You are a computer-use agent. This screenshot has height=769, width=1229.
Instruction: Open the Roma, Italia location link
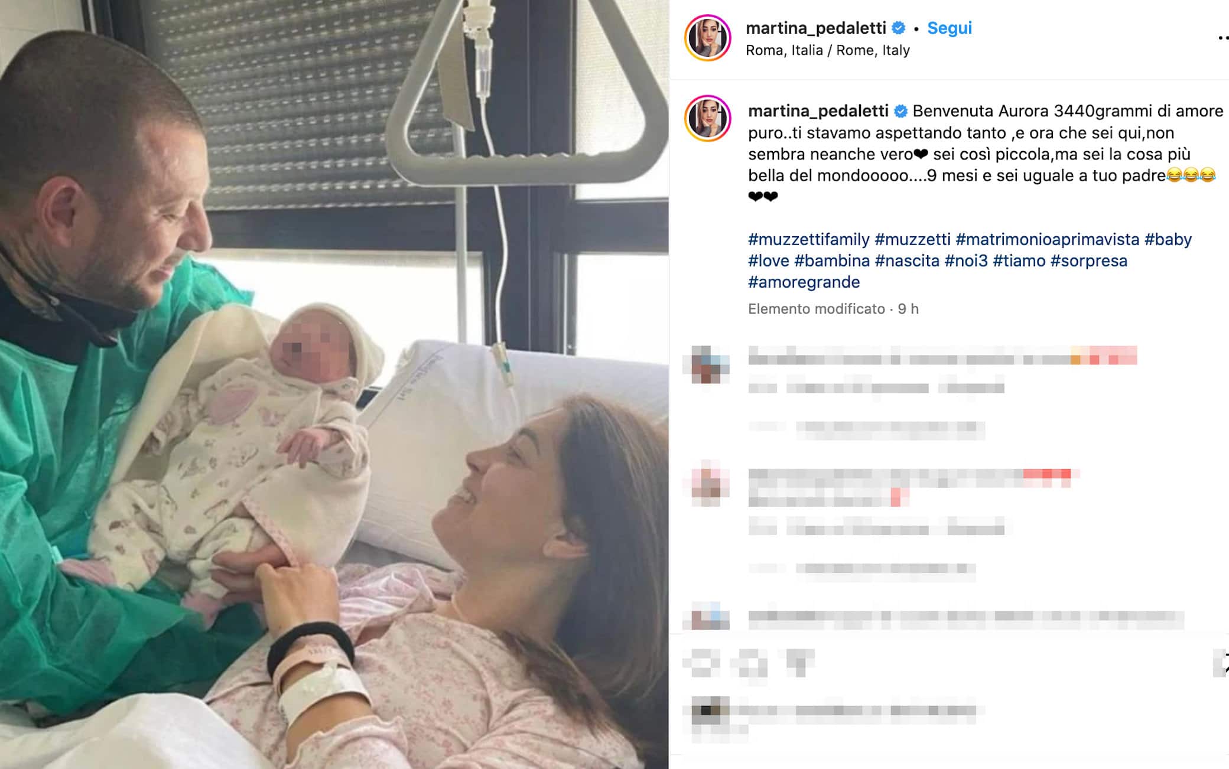pos(827,50)
